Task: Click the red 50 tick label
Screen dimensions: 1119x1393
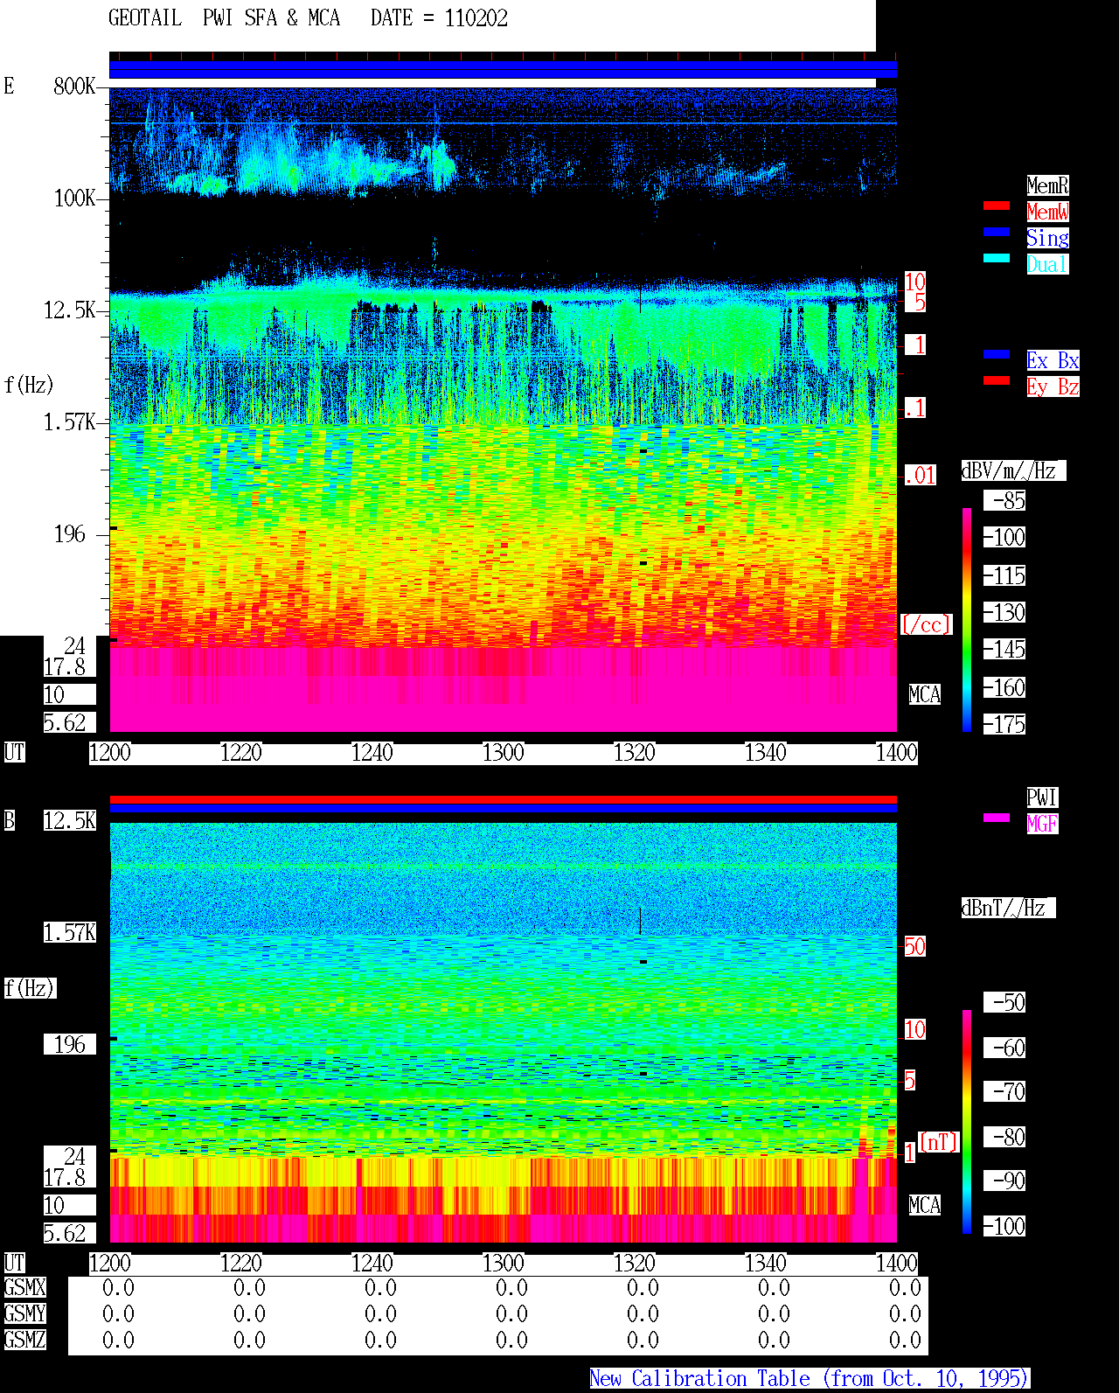Action: 914,946
